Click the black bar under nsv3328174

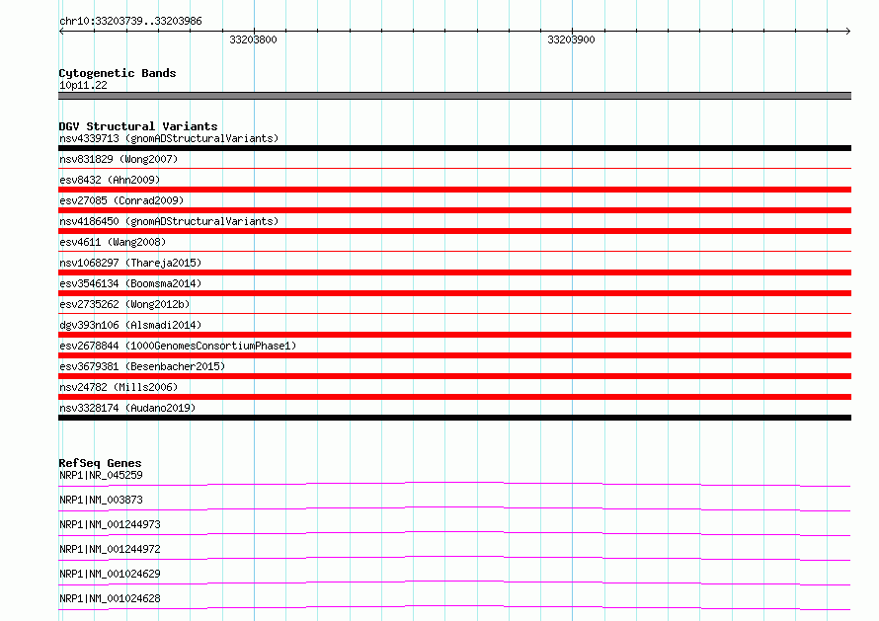coord(454,418)
